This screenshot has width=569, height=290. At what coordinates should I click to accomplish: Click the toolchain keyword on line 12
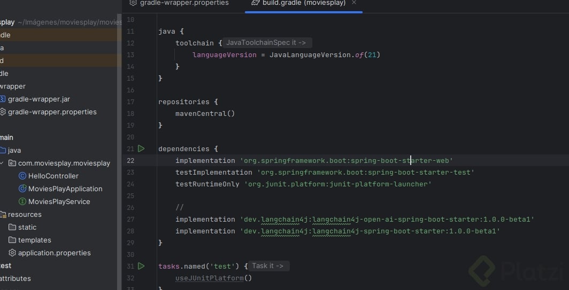point(195,43)
